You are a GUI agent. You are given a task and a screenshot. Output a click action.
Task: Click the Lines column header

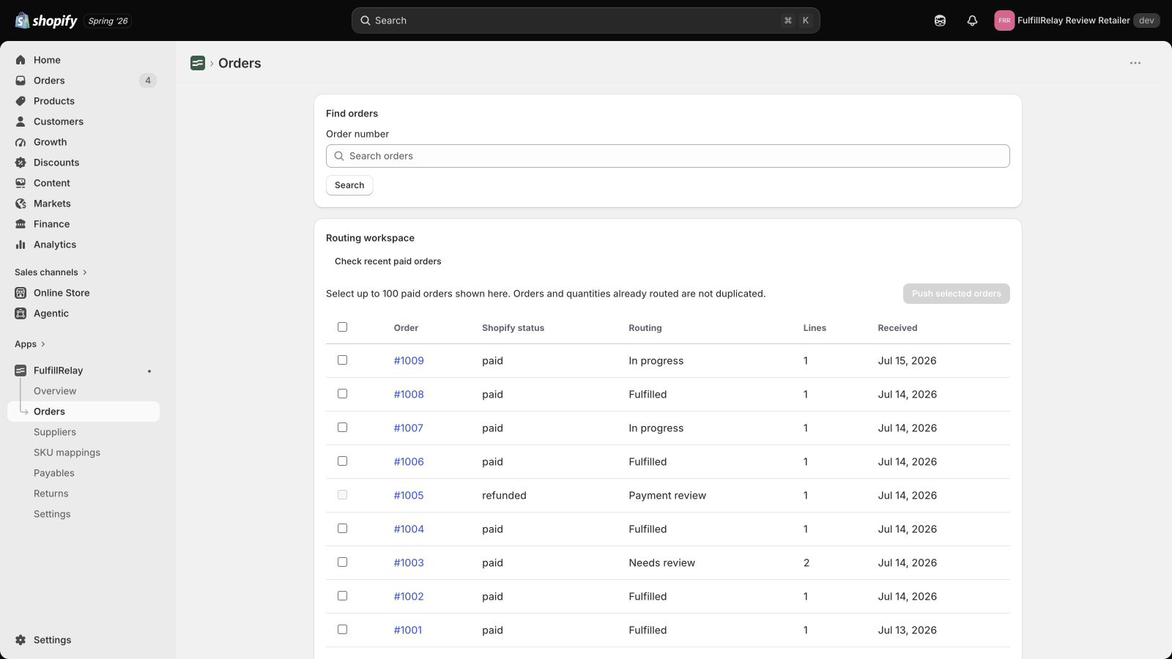coord(815,328)
